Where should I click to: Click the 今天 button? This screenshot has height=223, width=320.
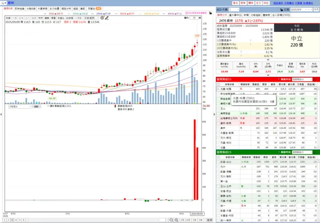click(x=316, y=9)
